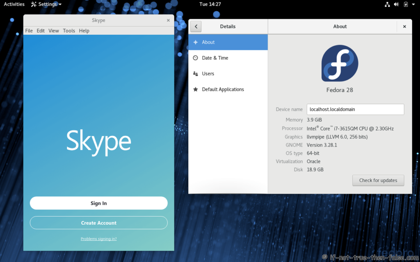Open the system menu arrow in top bar
The width and height of the screenshot is (420, 262).
(413, 4)
